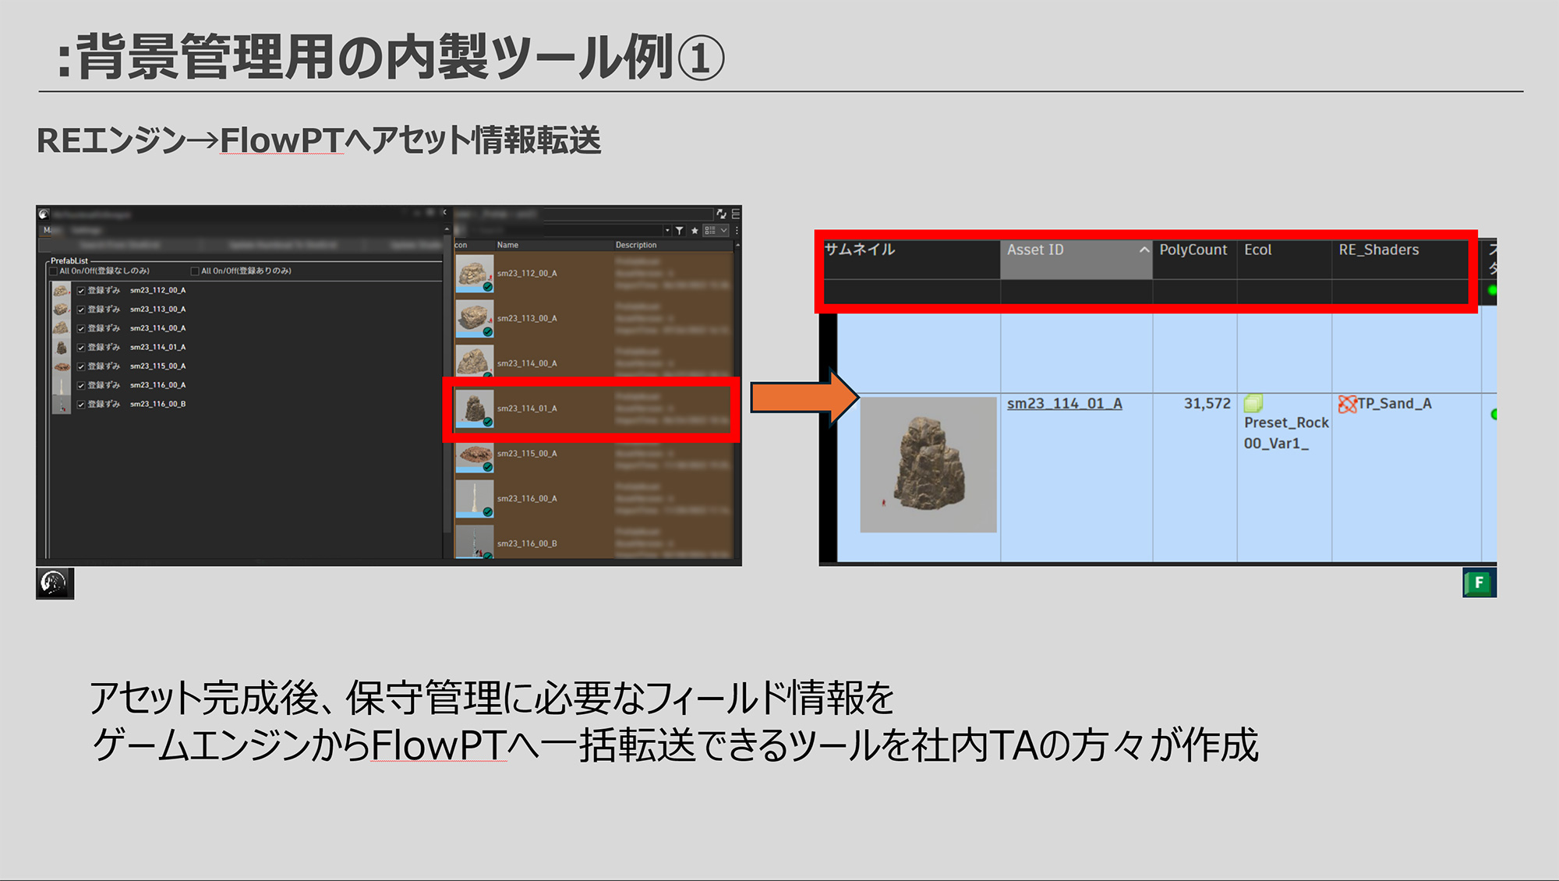Viewport: 1559px width, 881px height.
Task: Click the green checkmark badge on sm23_114_01_A thumbnail
Action: pyautogui.click(x=486, y=422)
